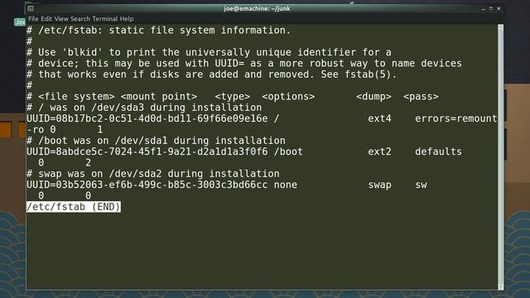
Task: Click the 'See fstab(5).' text
Action: (x=359, y=74)
